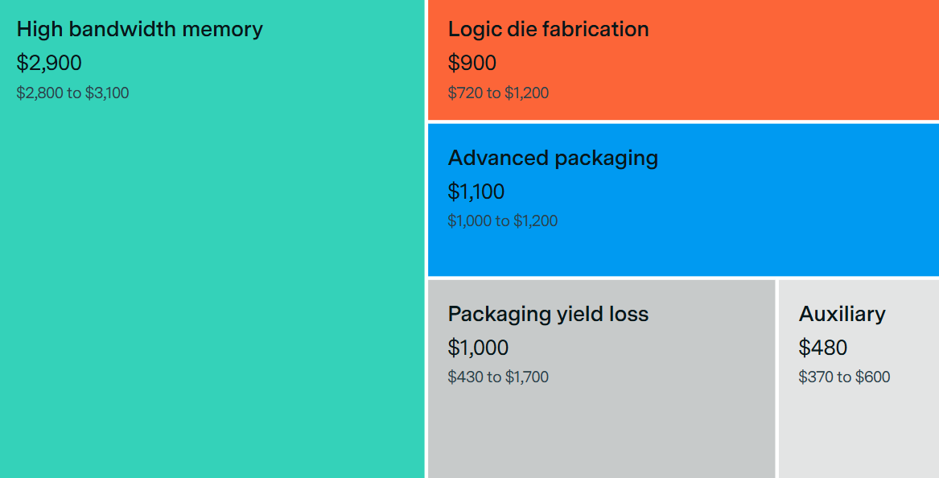939x478 pixels.
Task: Click the Advanced packaging title
Action: coord(553,158)
